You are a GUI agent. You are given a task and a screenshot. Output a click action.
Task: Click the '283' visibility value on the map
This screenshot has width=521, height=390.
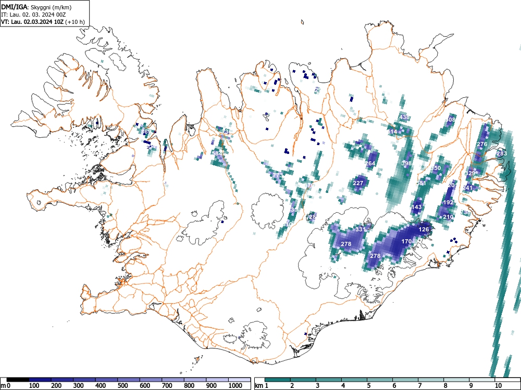[x=502, y=153]
